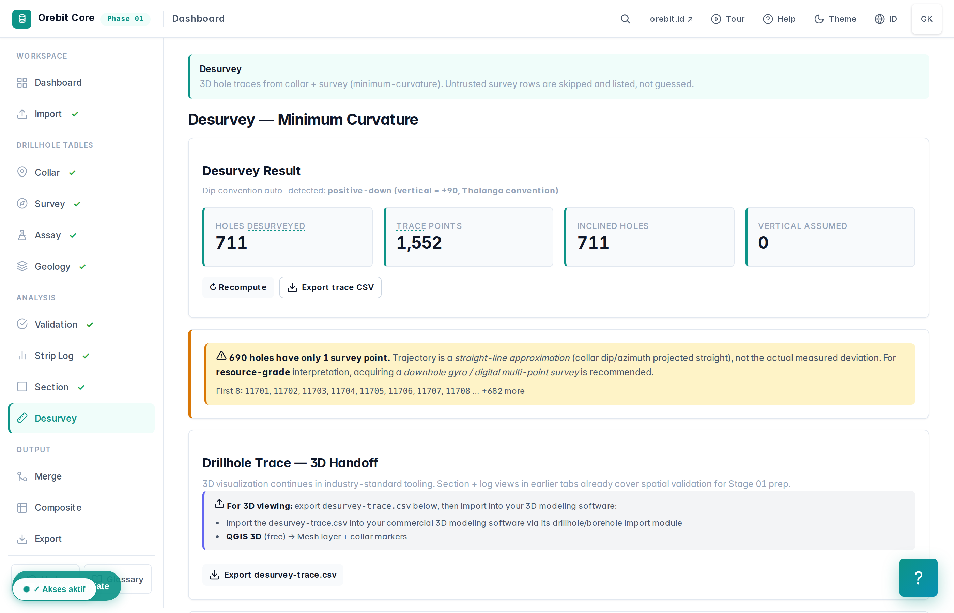Click the search magnifier icon

(625, 19)
